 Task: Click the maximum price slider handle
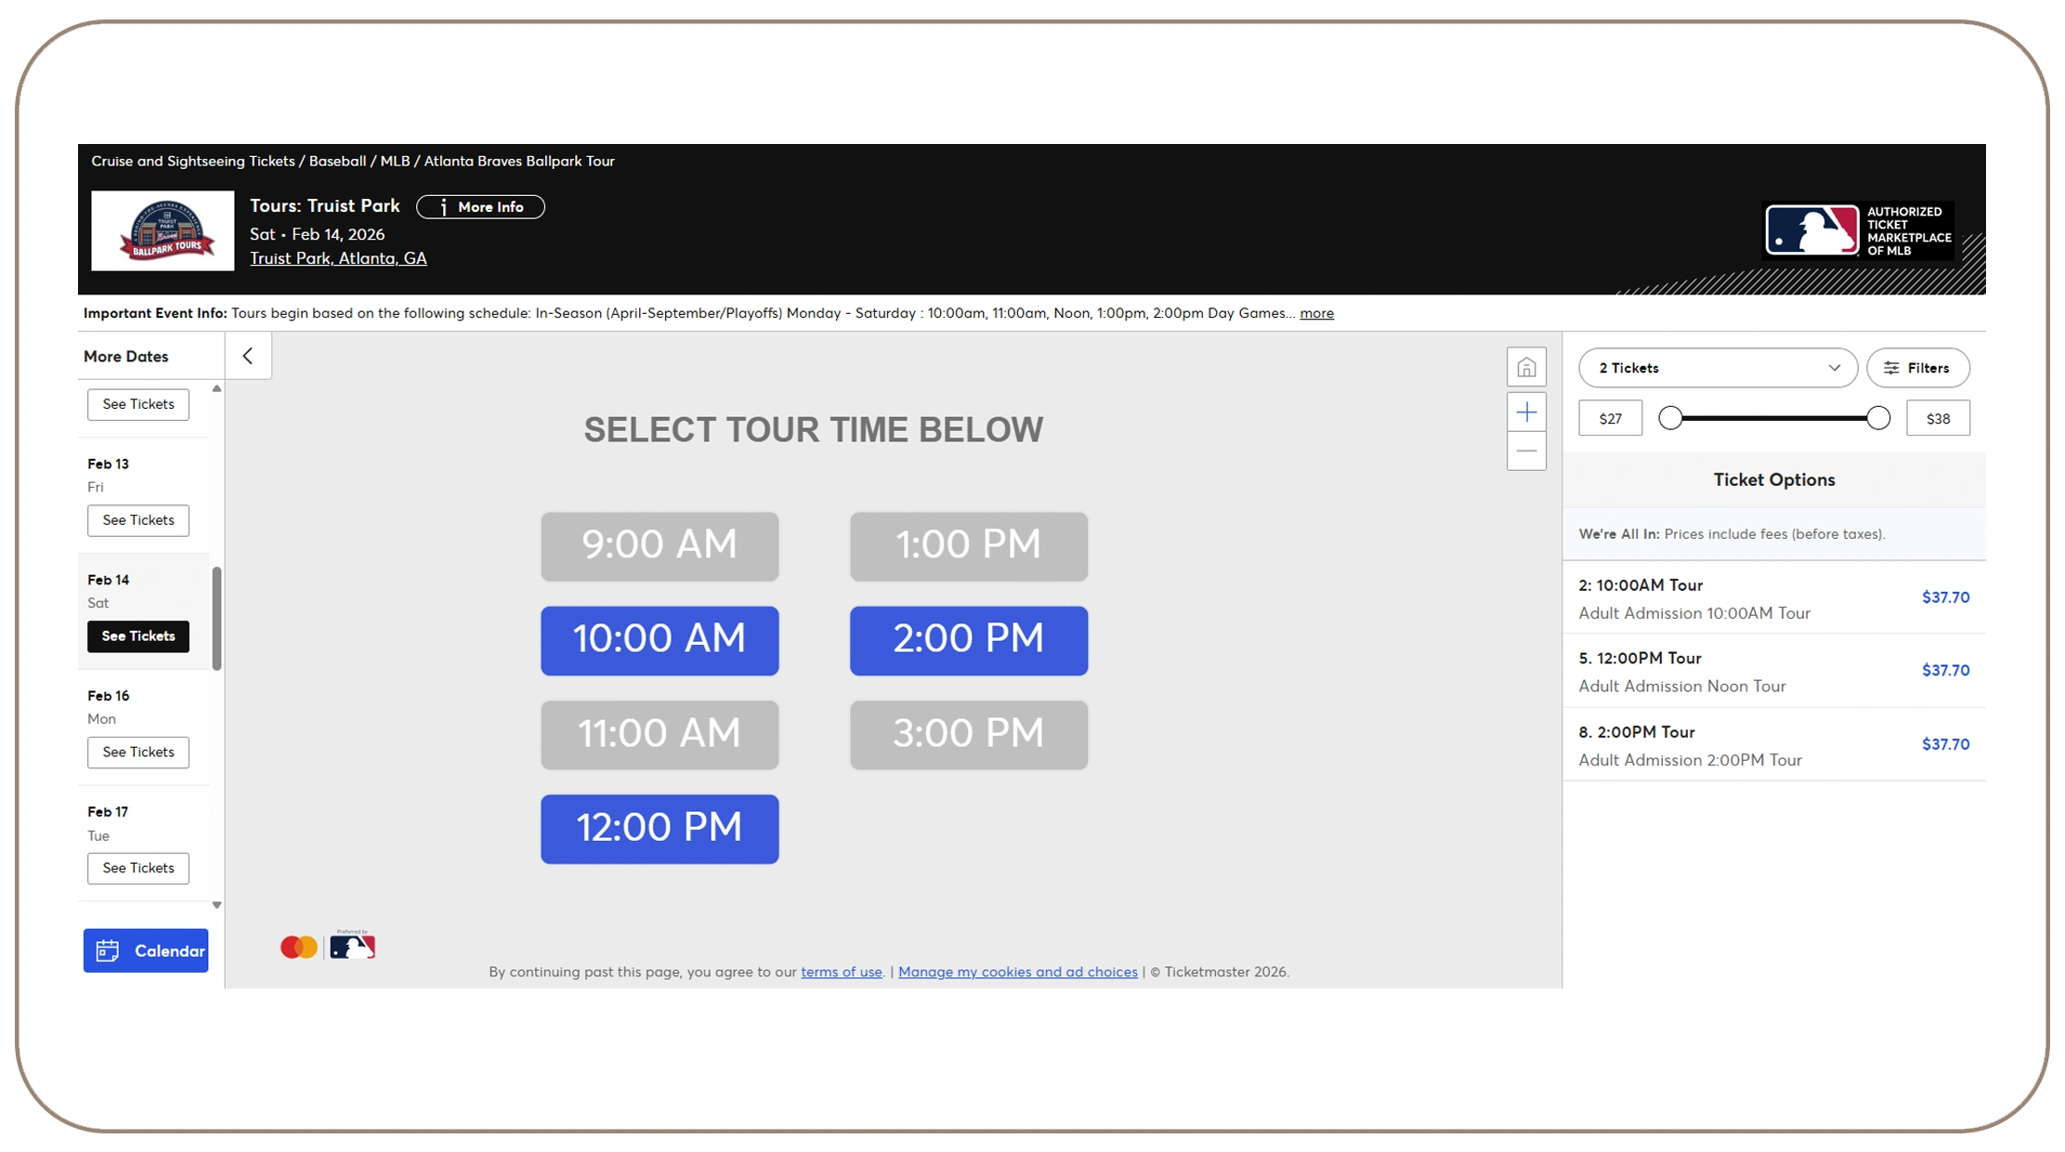point(1877,418)
